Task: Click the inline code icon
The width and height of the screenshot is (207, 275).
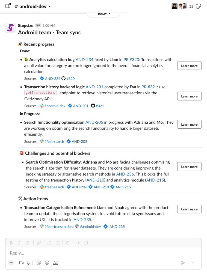Action: (x=78, y=243)
